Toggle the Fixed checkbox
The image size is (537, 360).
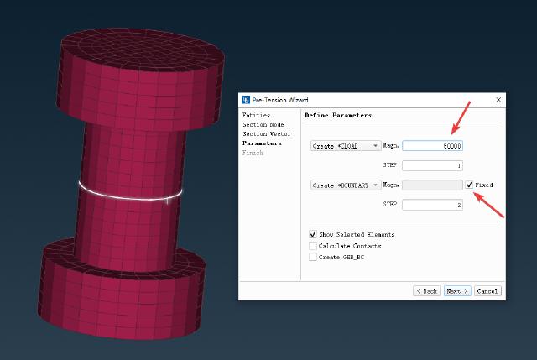click(x=469, y=185)
